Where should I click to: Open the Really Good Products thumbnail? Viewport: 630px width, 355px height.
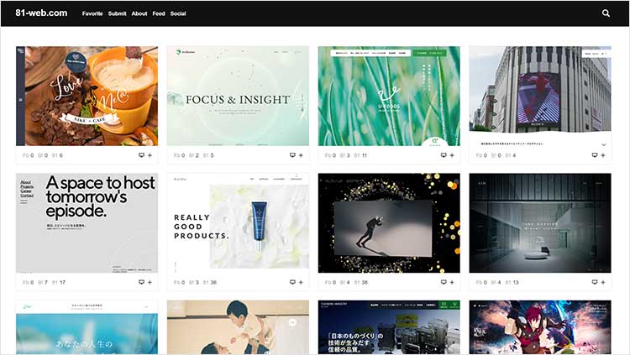tap(238, 223)
